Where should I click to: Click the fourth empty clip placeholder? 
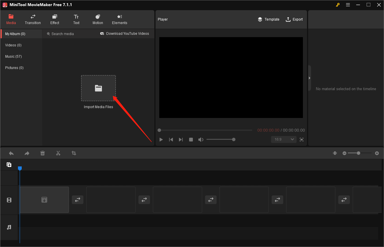tap(244, 200)
